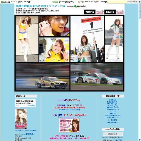Click the なうを見る link in speech bubble

(31, 105)
